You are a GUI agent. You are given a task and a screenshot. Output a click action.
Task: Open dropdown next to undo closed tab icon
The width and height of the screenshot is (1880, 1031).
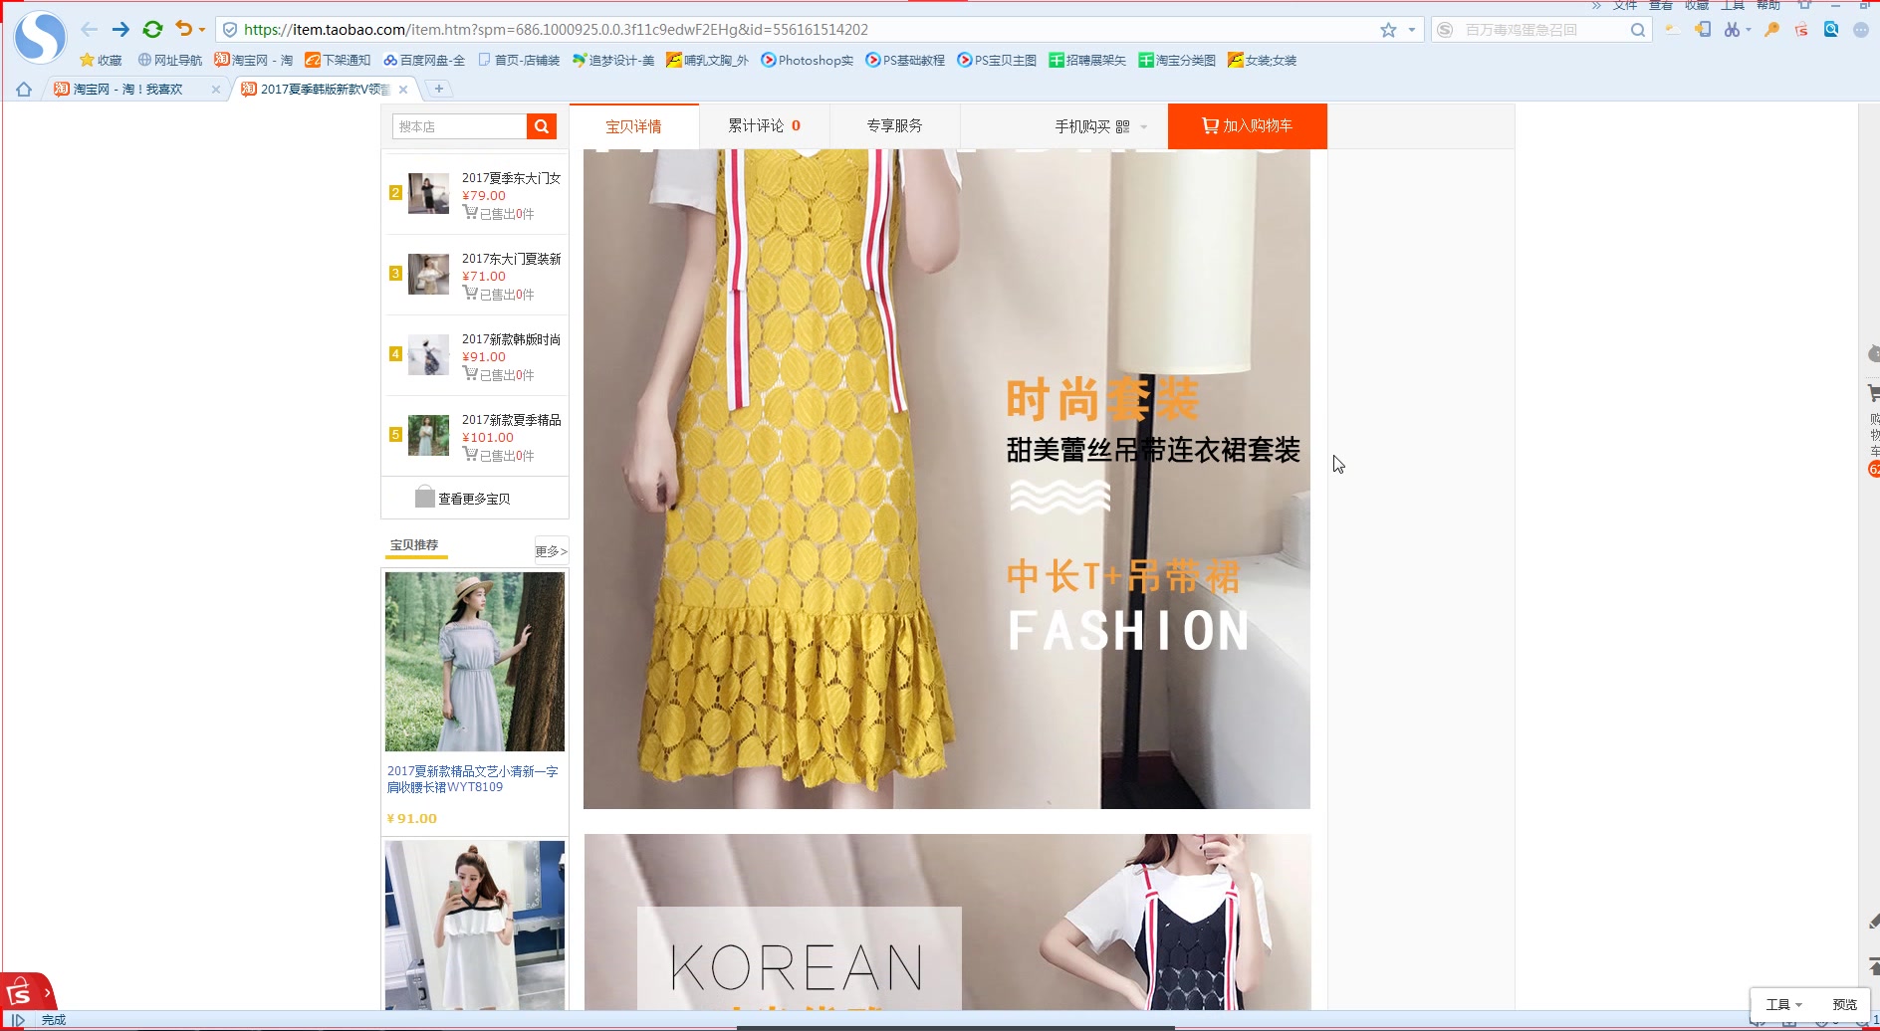pos(202,30)
